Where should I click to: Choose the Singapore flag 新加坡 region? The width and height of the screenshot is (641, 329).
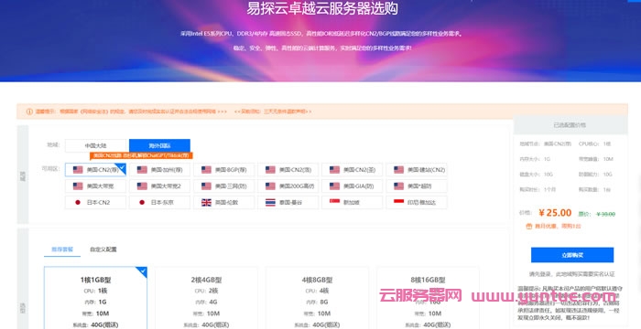pyautogui.click(x=352, y=203)
